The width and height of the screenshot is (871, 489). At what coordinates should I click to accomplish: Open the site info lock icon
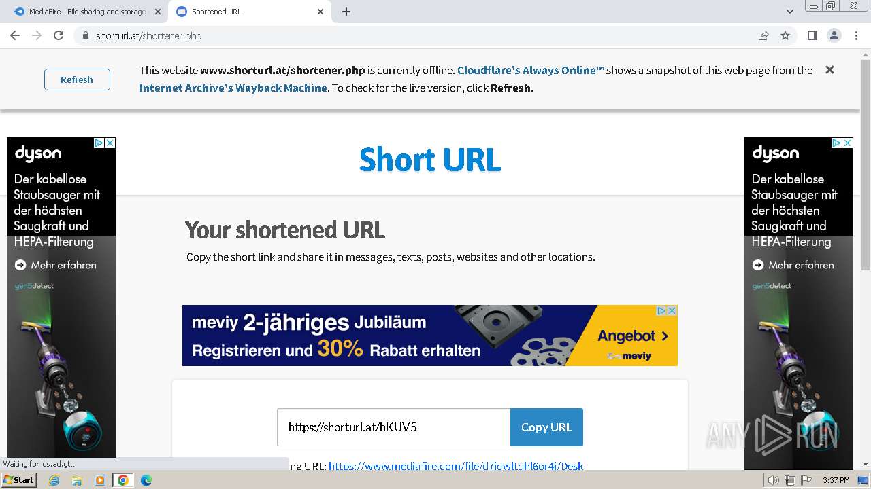[x=86, y=35]
